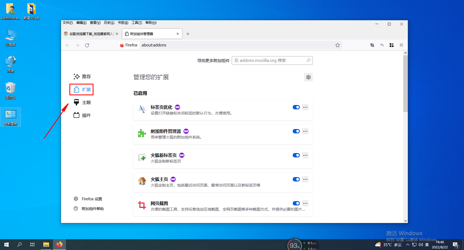
Task: Click the taskbar search icon
Action: click(19, 245)
